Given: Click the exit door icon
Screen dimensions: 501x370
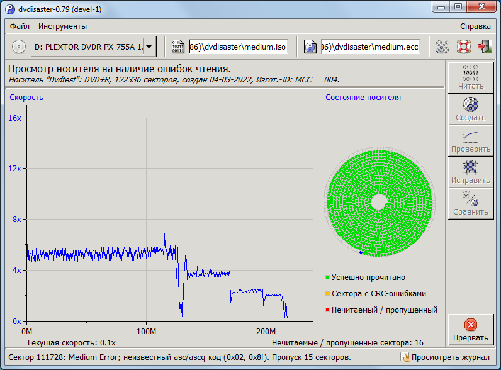Looking at the screenshot, I should (485, 47).
